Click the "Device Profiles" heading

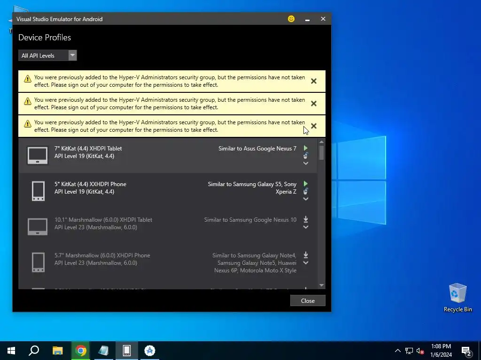[x=45, y=37]
